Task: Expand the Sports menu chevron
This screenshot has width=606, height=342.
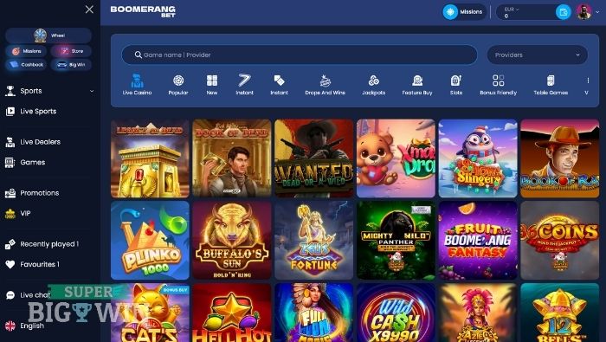Action: coord(92,91)
